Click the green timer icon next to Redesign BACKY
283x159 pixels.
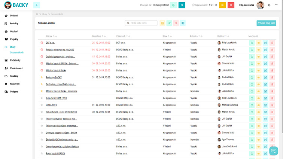(x=173, y=5)
